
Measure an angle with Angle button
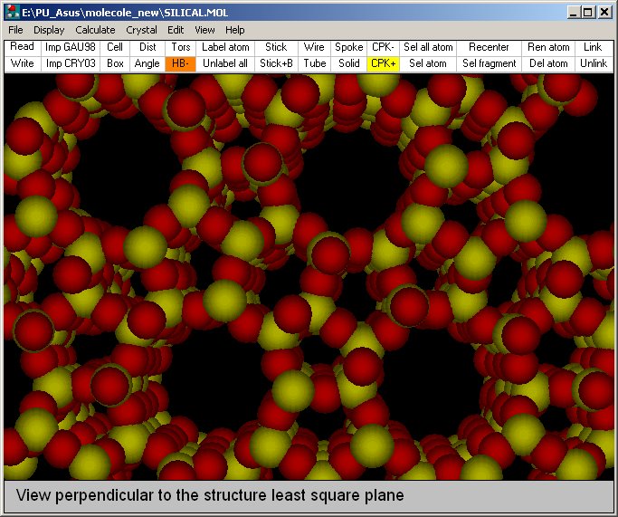(147, 63)
